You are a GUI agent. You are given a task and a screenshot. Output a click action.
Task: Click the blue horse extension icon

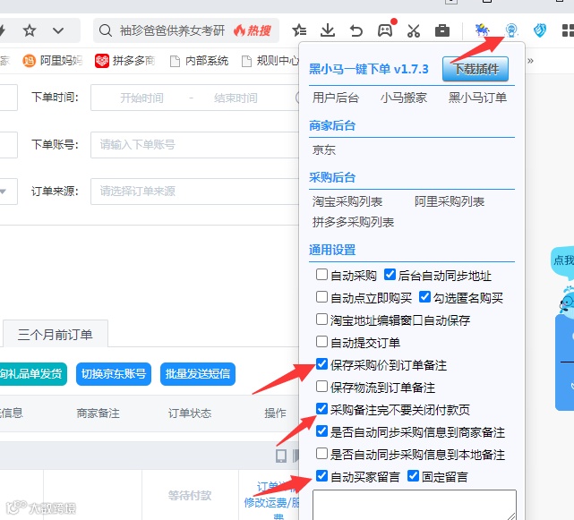click(x=482, y=30)
